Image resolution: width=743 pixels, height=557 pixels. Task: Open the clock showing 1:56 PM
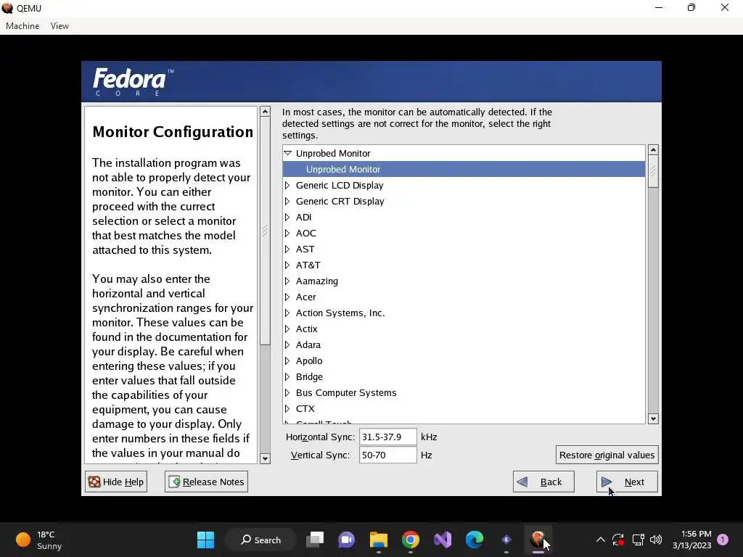691,540
